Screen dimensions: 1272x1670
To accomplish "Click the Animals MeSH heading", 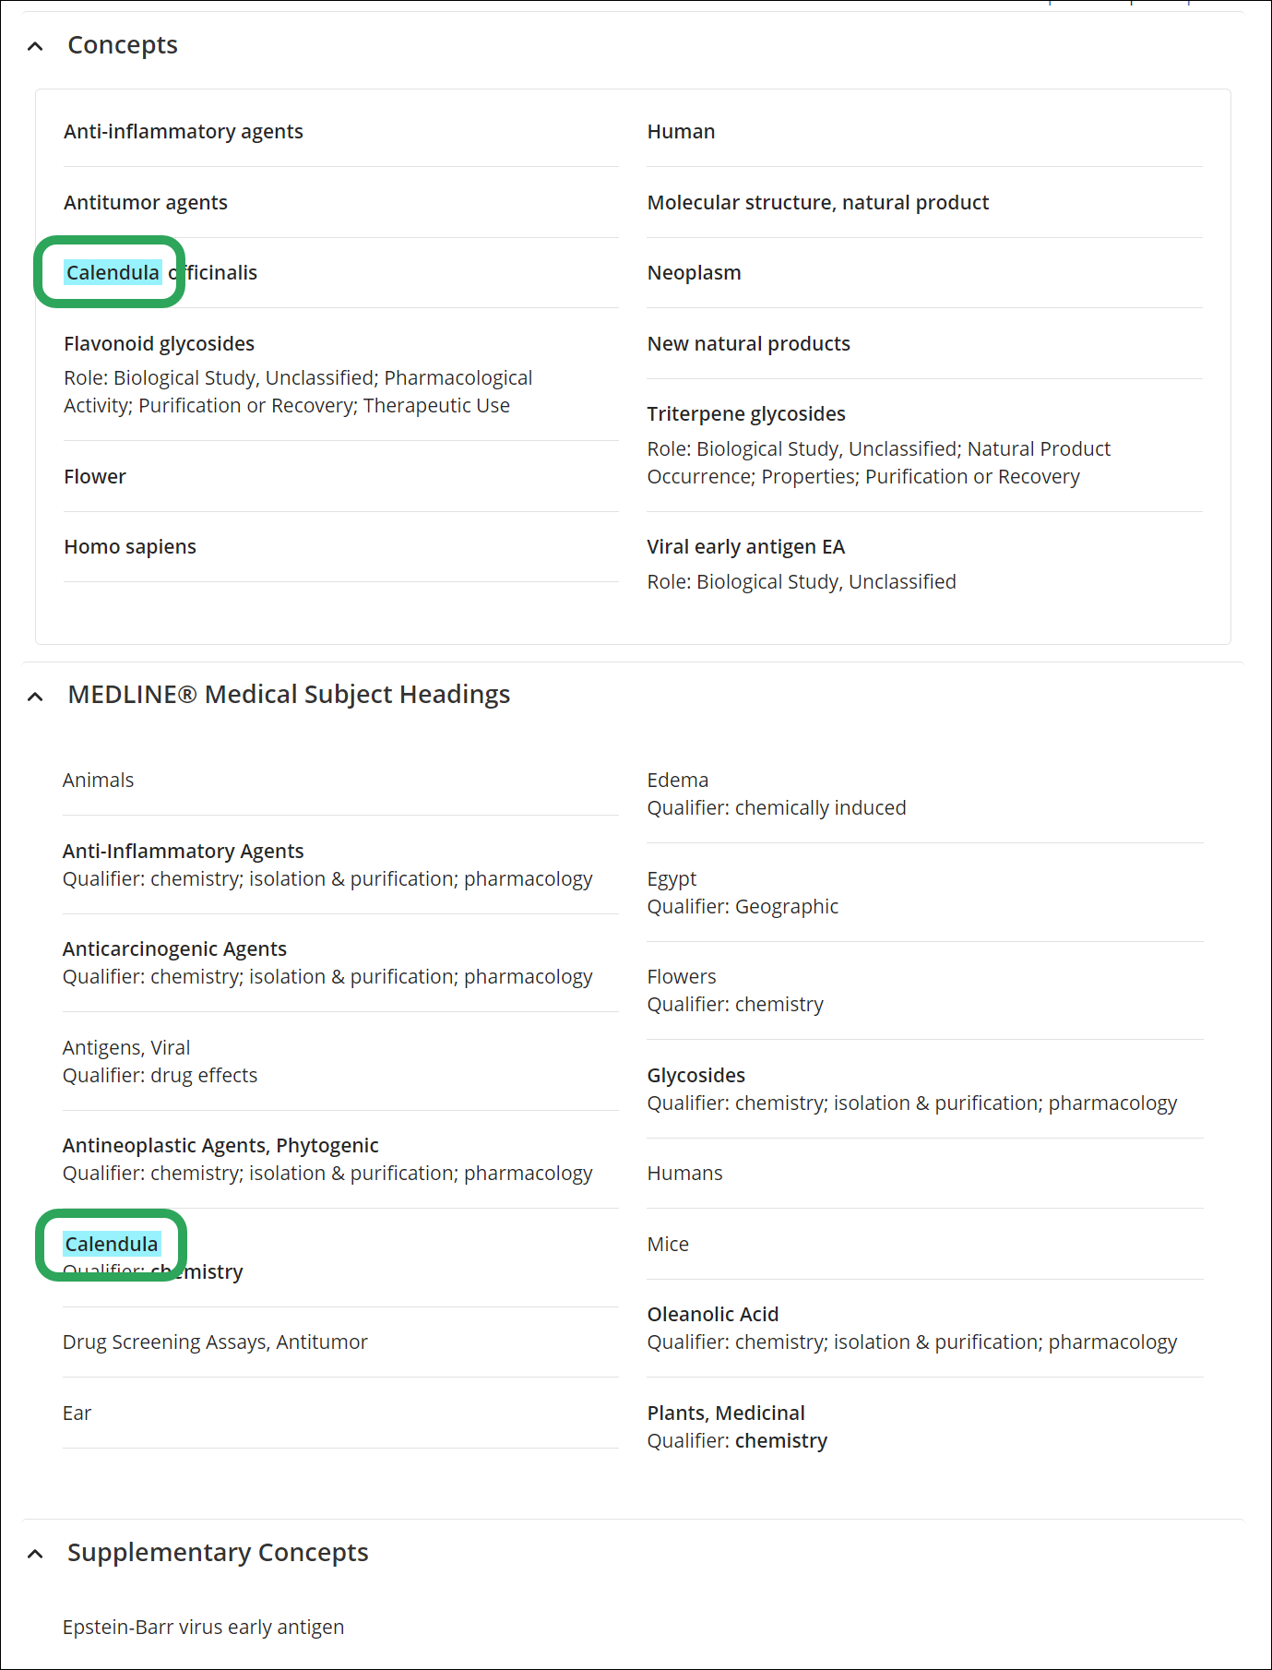I will pos(99,780).
